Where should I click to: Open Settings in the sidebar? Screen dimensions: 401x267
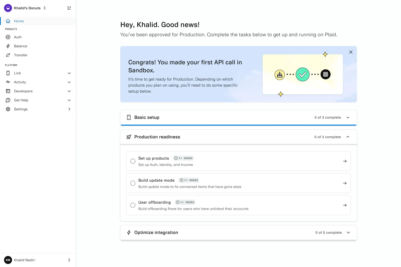[38, 109]
